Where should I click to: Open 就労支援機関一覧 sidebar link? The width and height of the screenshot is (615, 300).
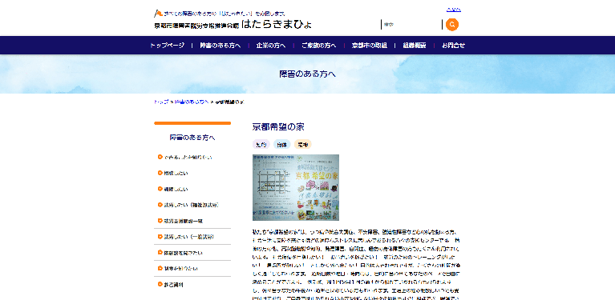tap(184, 221)
